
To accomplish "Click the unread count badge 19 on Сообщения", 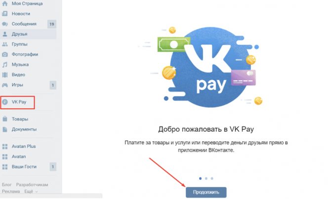I will tap(52, 24).
